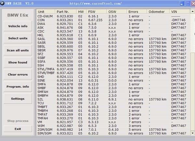The image size is (195, 141).
Task: Click the HW column header
Action: pyautogui.click(x=81, y=12)
